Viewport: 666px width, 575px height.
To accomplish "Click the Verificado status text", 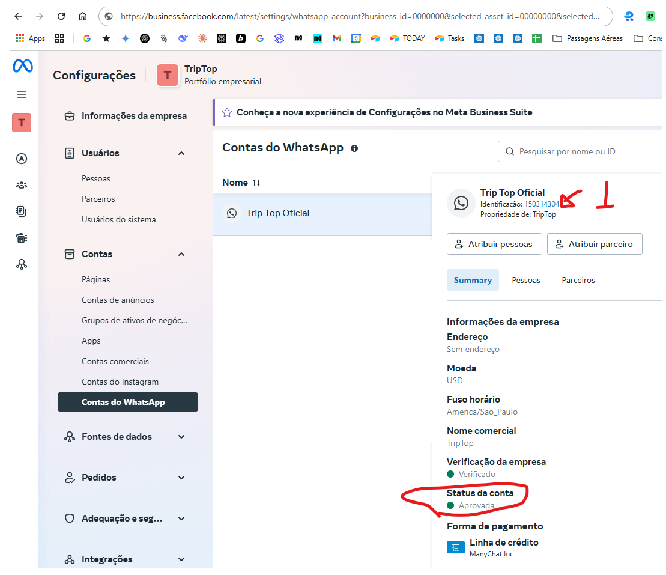I will (x=477, y=474).
